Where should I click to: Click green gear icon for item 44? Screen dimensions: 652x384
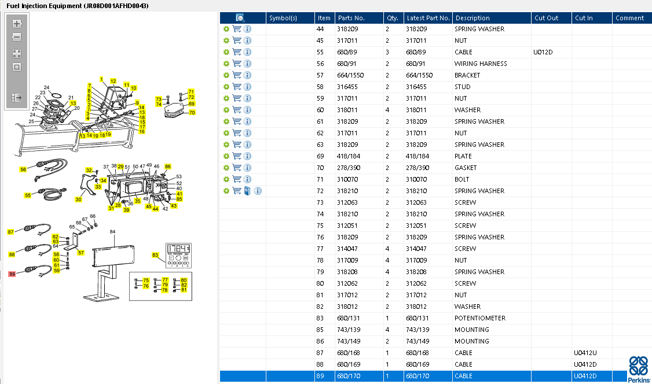(226, 29)
